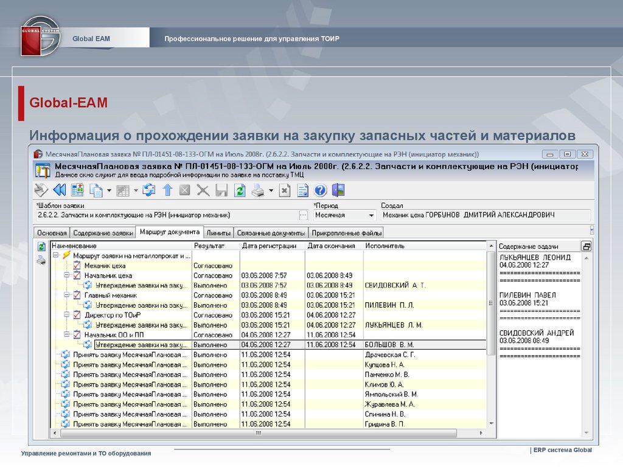The width and height of the screenshot is (623, 467).
Task: Collapse the root Маршрут заявки tree node
Action: 56,256
